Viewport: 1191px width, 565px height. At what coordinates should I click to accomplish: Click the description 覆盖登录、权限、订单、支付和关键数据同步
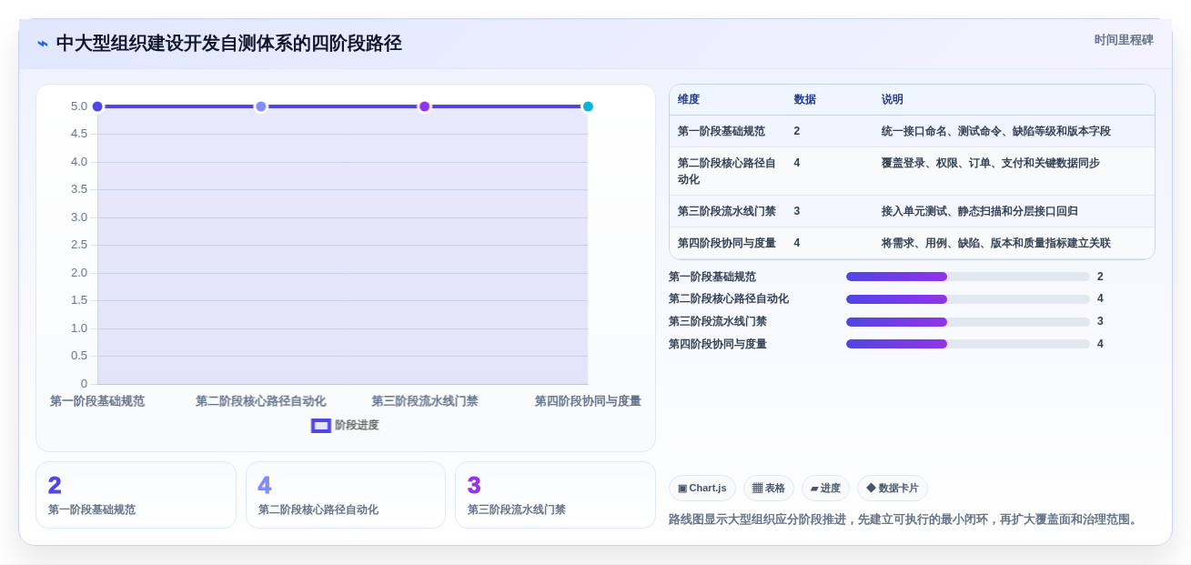point(991,163)
